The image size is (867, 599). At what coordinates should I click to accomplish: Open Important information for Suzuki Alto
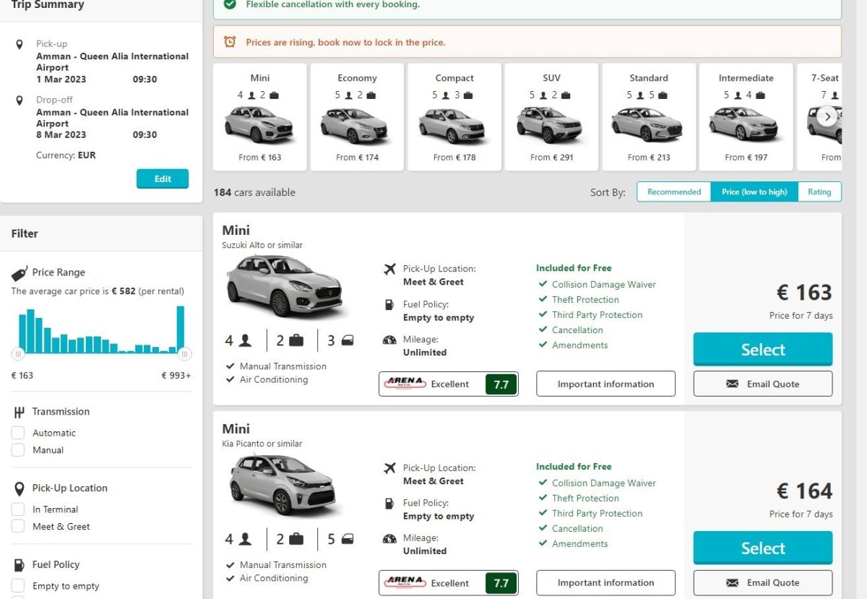[x=605, y=384]
